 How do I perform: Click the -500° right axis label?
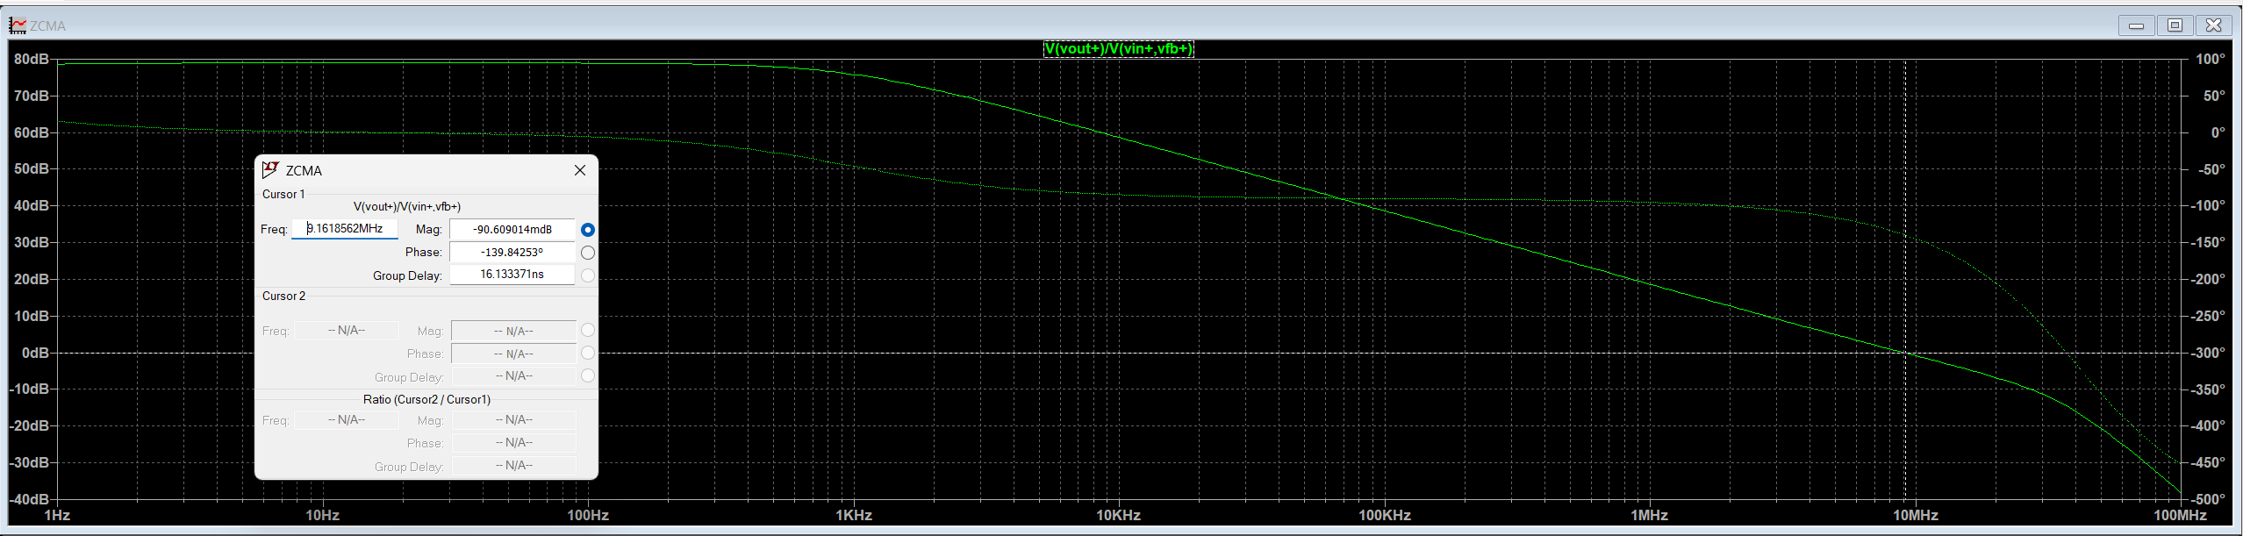pos(2207,499)
